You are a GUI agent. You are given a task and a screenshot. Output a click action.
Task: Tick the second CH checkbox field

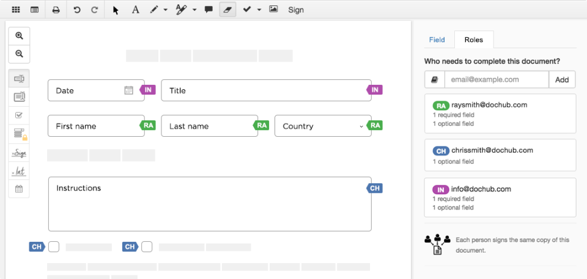tap(147, 247)
